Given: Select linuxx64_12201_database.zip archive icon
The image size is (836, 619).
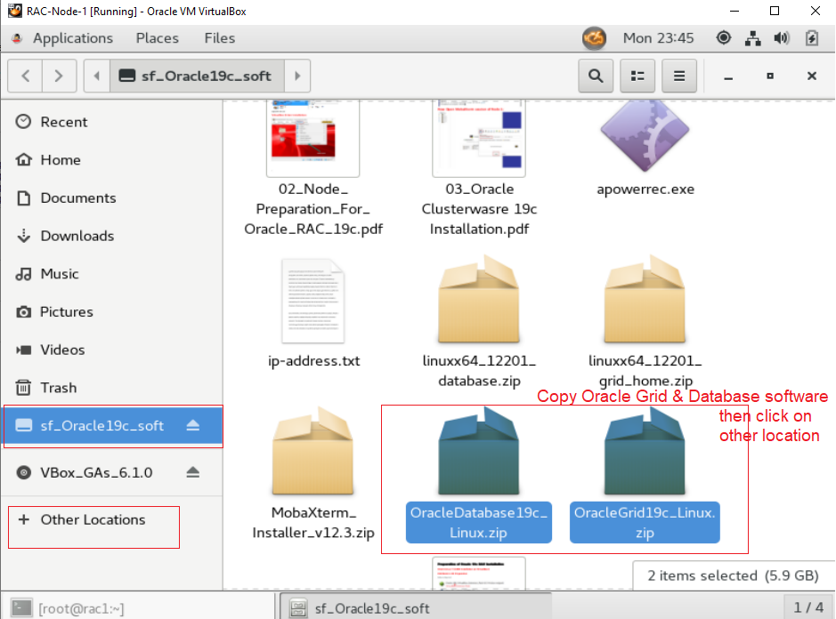Looking at the screenshot, I should [479, 299].
